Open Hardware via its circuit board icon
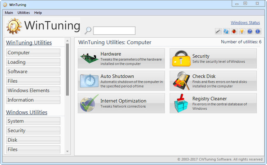The height and width of the screenshot is (165, 267). 89,58
